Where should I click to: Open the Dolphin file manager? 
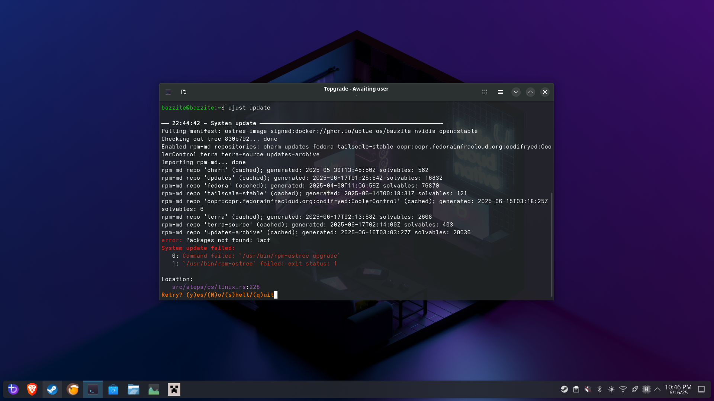point(134,389)
